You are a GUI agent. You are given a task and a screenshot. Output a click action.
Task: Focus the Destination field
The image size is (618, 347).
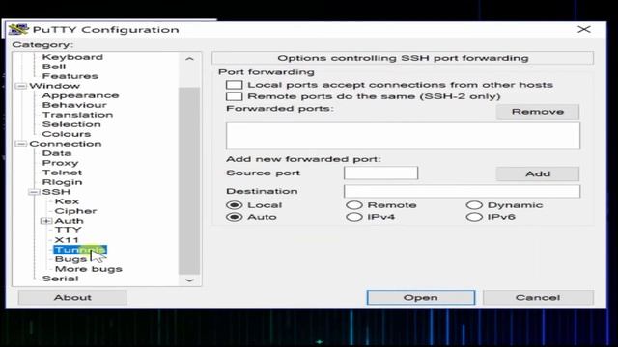point(462,191)
